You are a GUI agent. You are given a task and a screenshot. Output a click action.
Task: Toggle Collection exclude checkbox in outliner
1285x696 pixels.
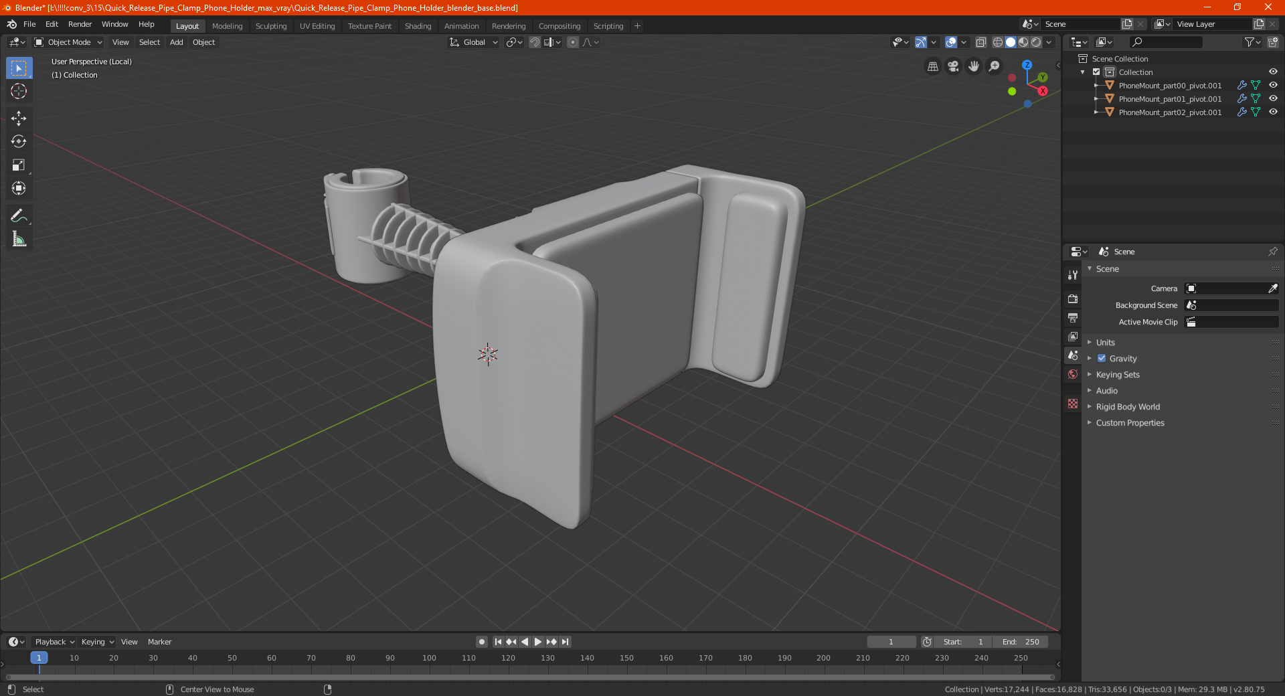tap(1096, 72)
